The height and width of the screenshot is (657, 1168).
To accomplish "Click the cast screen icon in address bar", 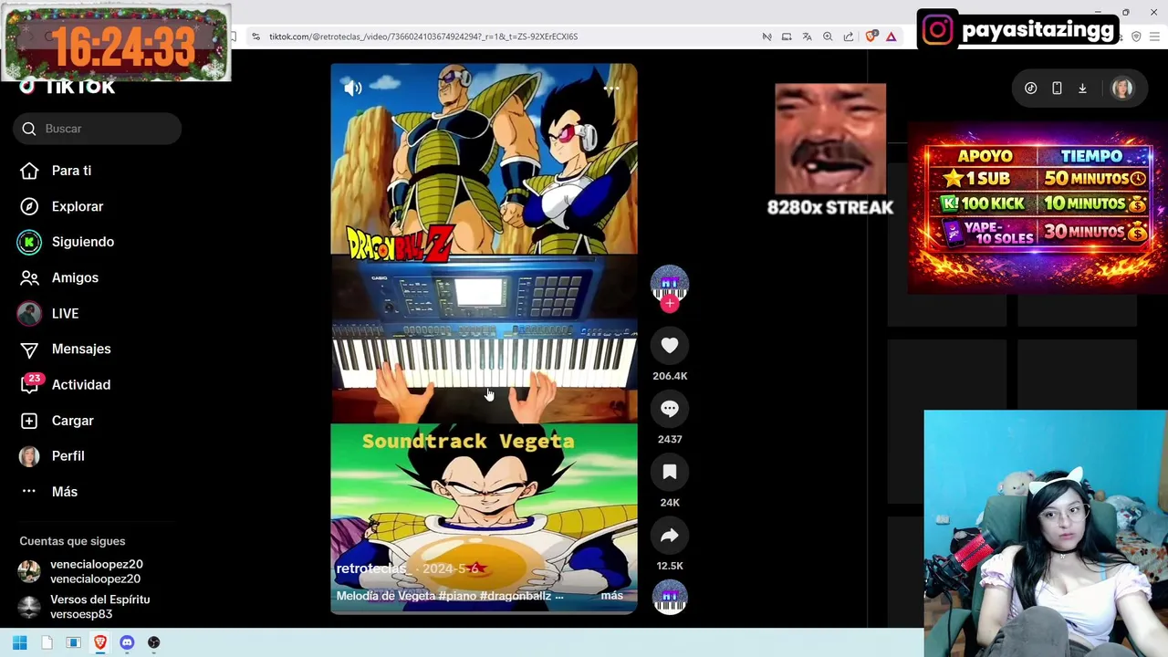I will 787,36.
